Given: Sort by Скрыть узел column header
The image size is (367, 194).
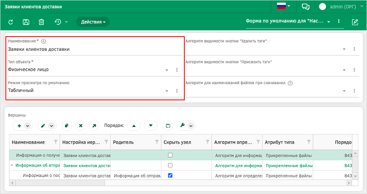Looking at the screenshot, I should pos(177,142).
